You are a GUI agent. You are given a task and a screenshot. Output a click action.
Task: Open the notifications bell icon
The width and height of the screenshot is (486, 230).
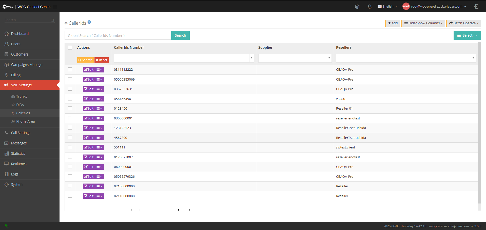coord(370,7)
